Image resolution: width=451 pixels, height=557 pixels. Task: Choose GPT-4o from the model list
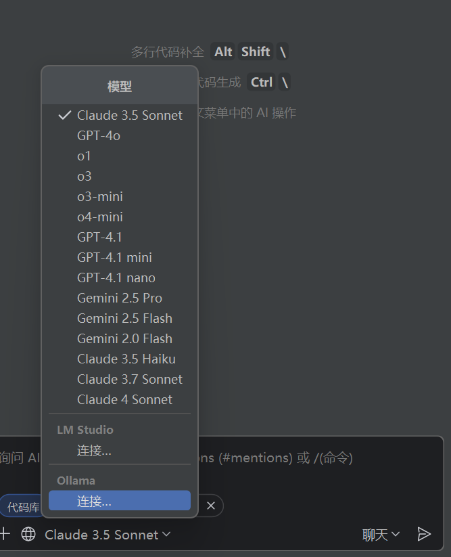pos(99,136)
